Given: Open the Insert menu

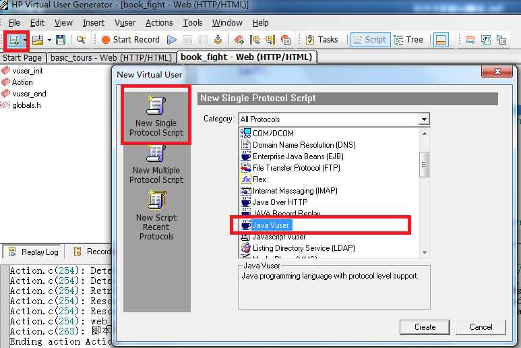Looking at the screenshot, I should click(94, 23).
